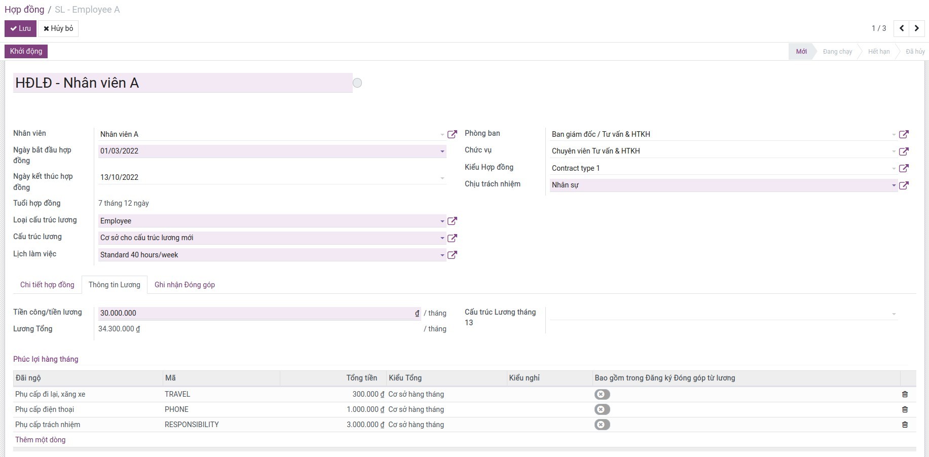Click the Lưu save button

20,28
